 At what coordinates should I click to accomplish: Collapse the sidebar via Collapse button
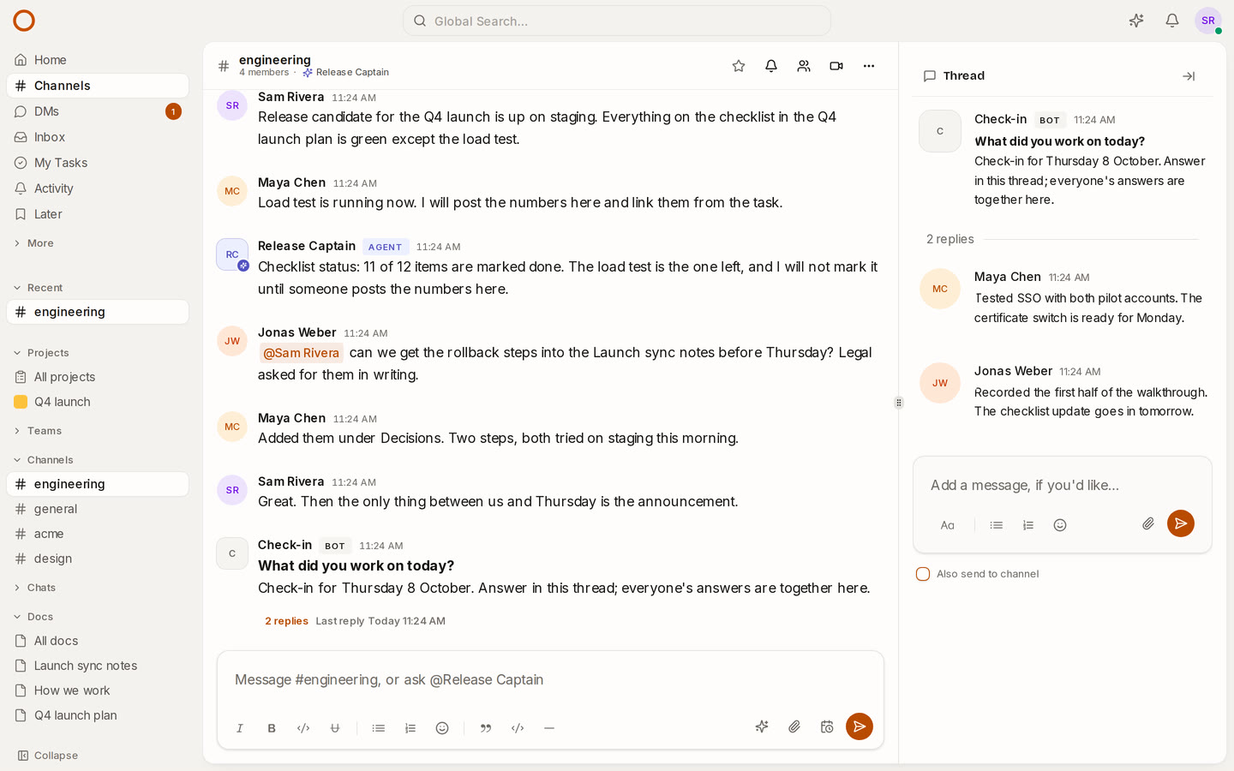(48, 756)
